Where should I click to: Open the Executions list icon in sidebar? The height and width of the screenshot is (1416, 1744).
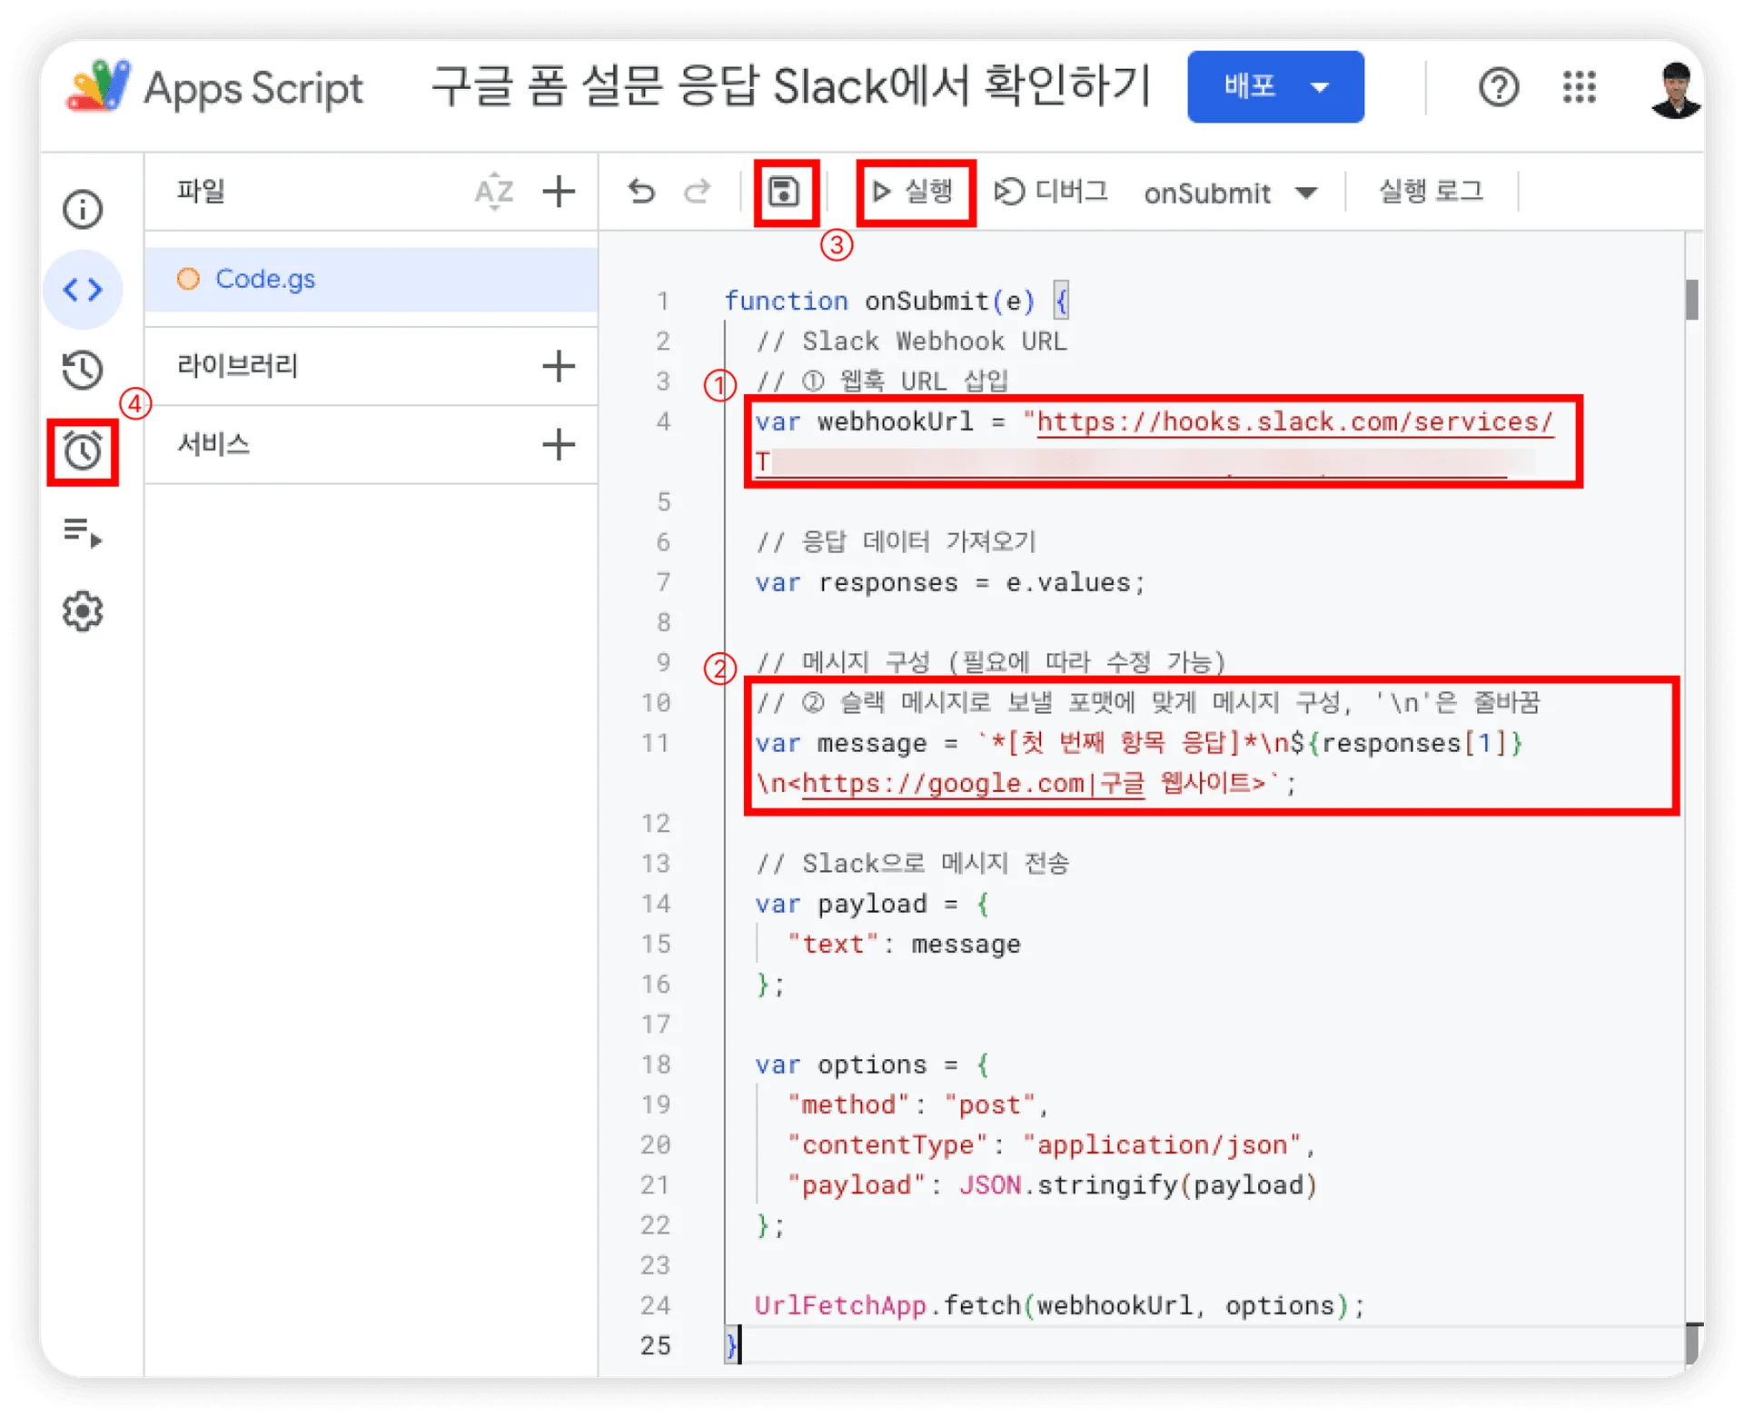[x=83, y=531]
